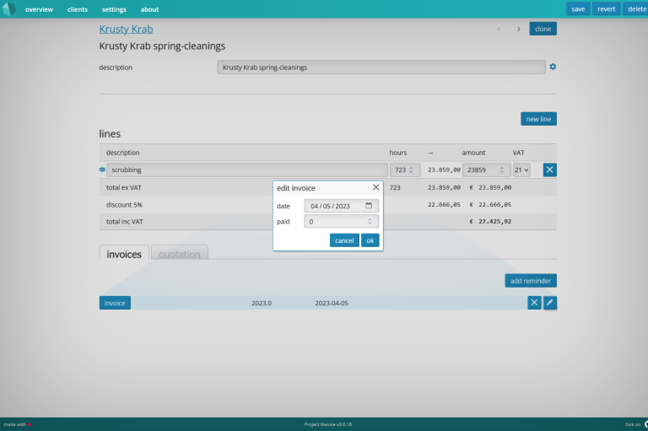Click the total inc VAT value 27.425,92
648x431 pixels.
click(494, 222)
